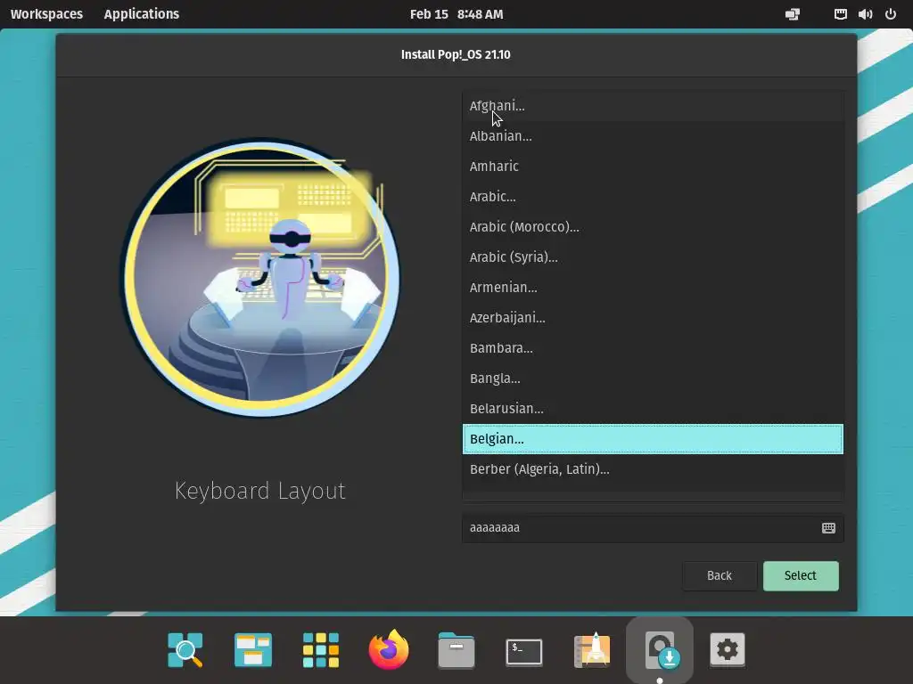Select Berber (Algeria, Latin)... layout
Image resolution: width=913 pixels, height=684 pixels.
653,469
